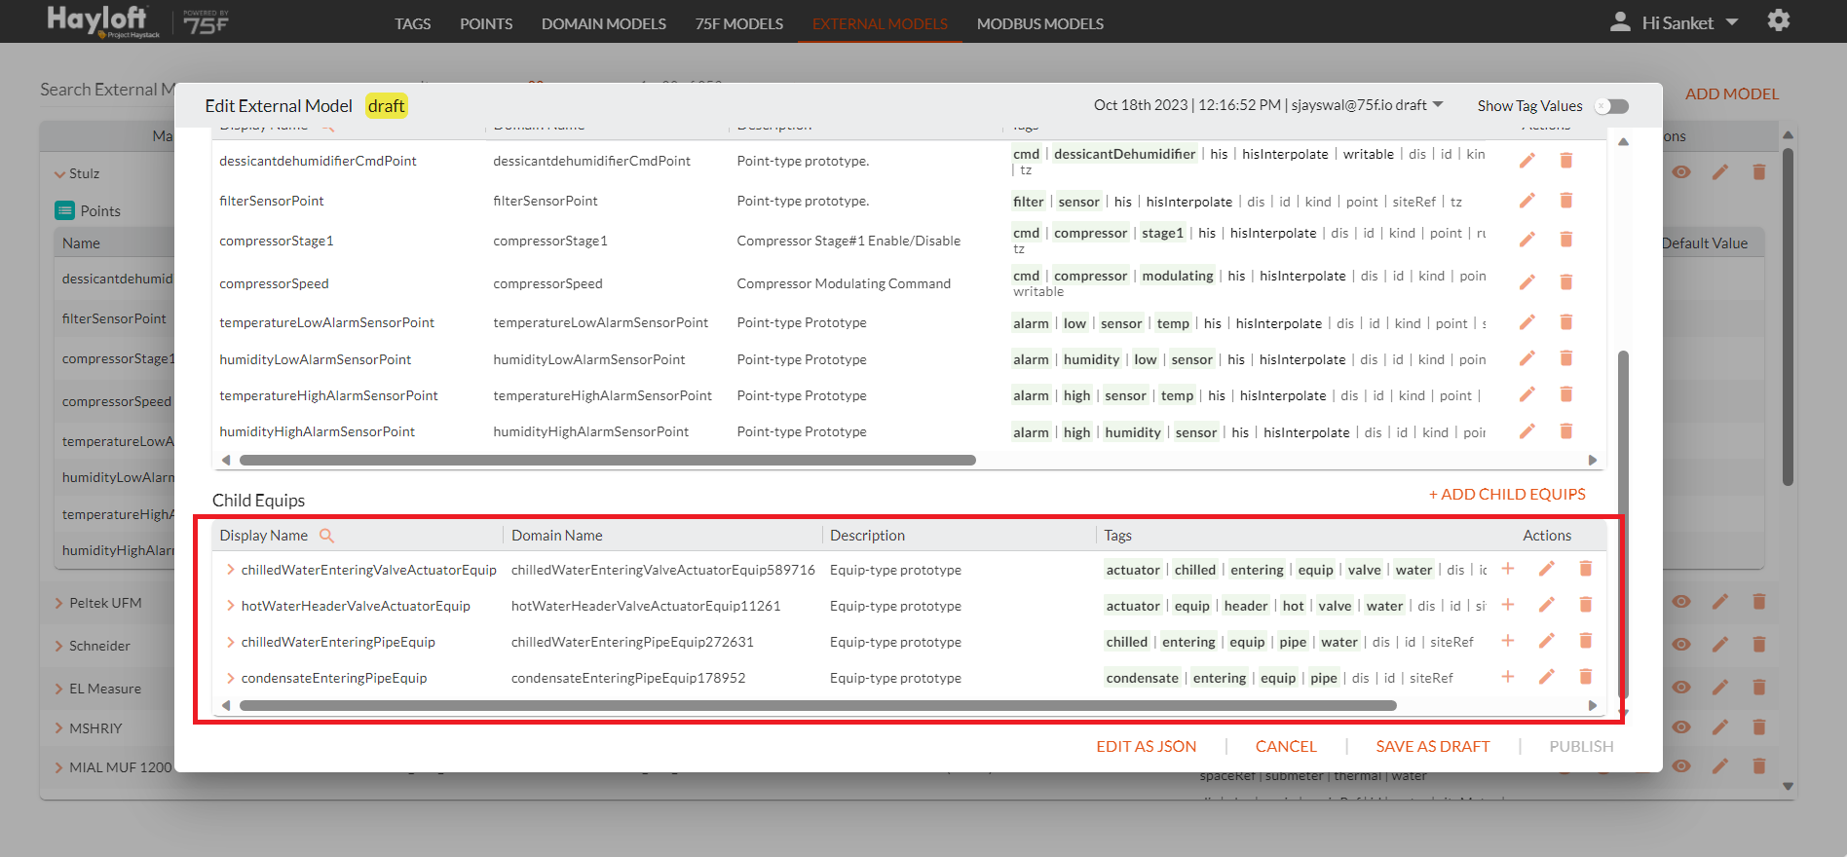Add child to condensateEnteringPipeEquip via plus icon
Screen dimensions: 1847x857
click(x=1508, y=677)
